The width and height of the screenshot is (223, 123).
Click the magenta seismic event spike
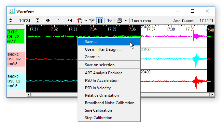point(196,36)
